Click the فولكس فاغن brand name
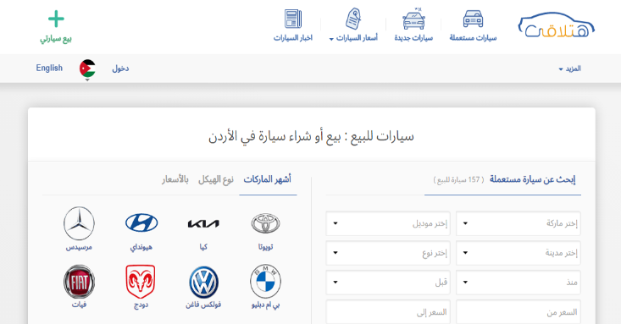This screenshot has height=324, width=621. (203, 305)
